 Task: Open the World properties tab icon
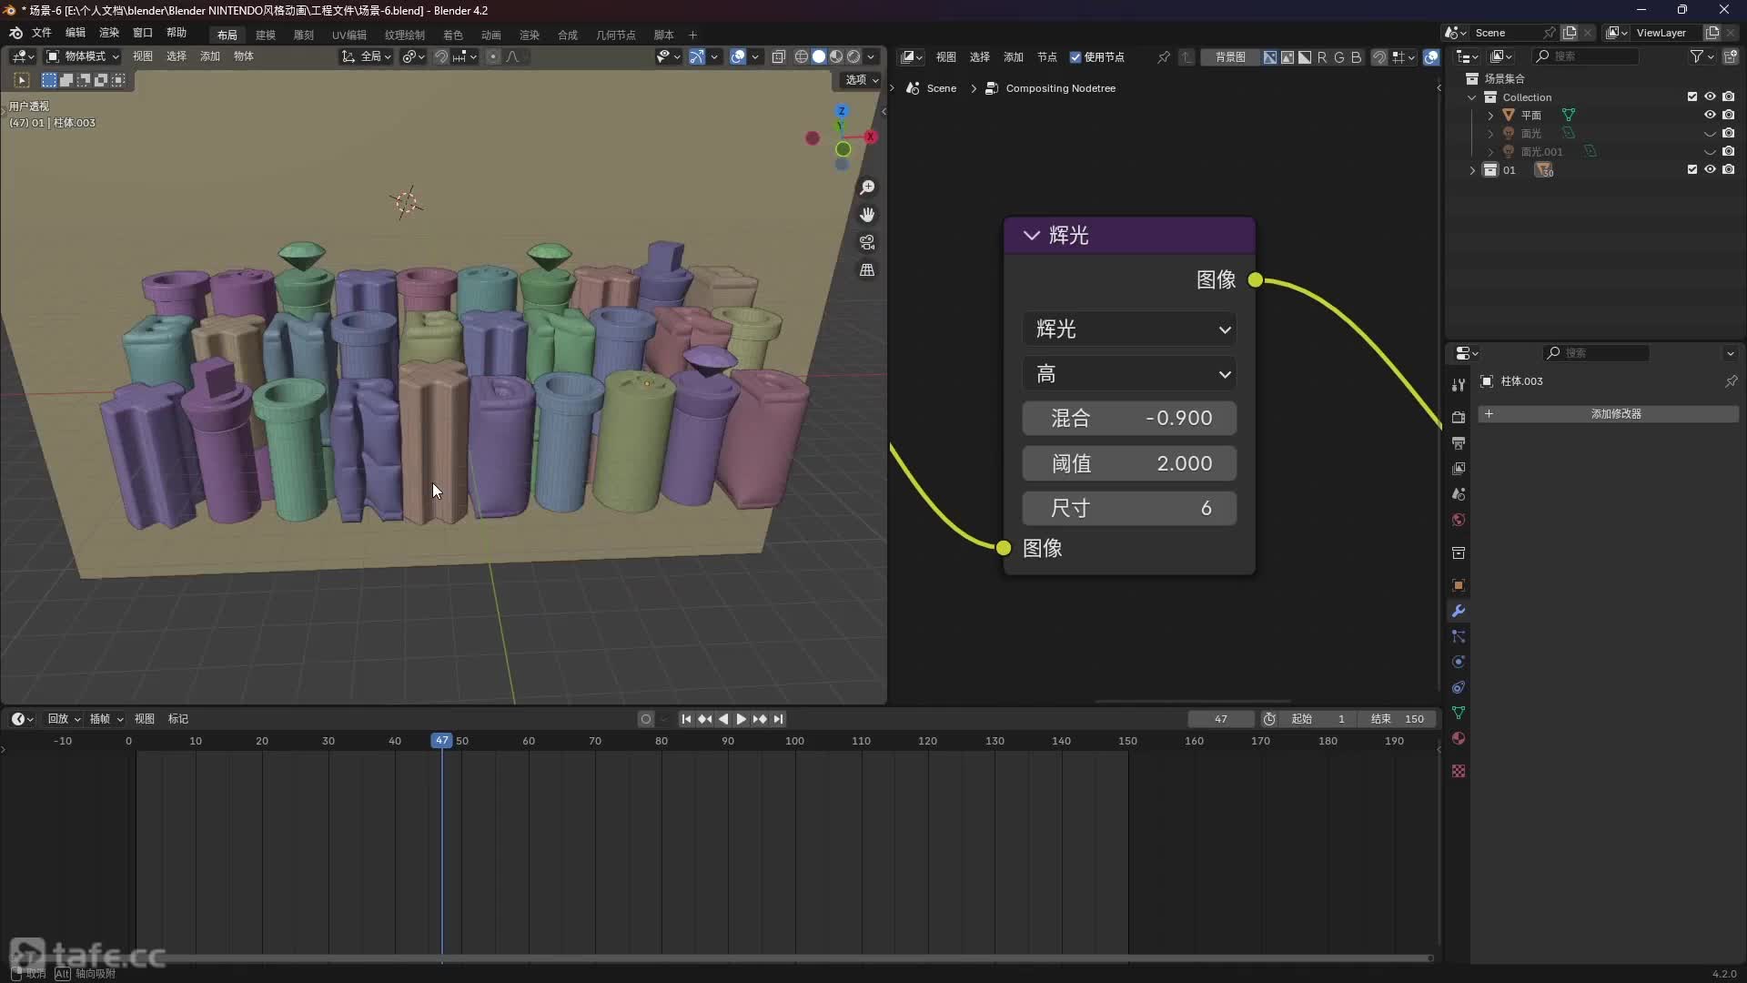coord(1459,520)
